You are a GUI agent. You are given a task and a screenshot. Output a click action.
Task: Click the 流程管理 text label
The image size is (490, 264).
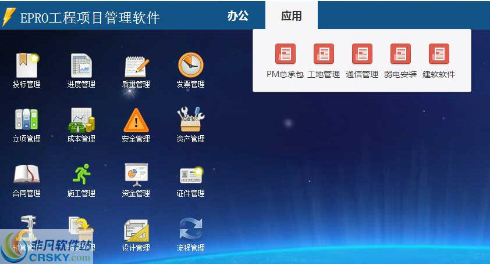[x=191, y=248]
